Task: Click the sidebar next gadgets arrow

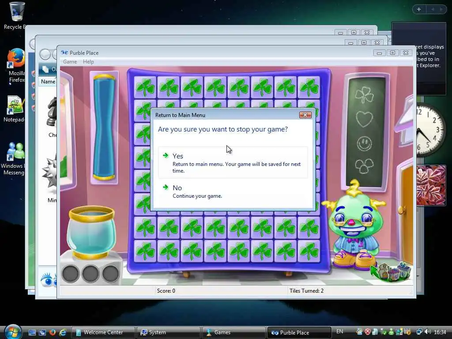Action: click(x=441, y=9)
